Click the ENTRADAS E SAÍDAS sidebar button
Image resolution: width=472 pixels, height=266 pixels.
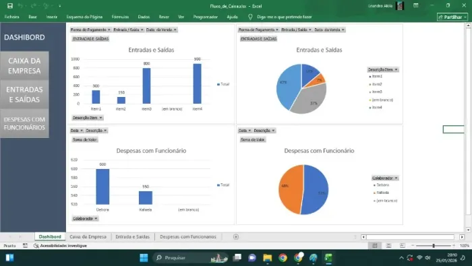coord(24,94)
